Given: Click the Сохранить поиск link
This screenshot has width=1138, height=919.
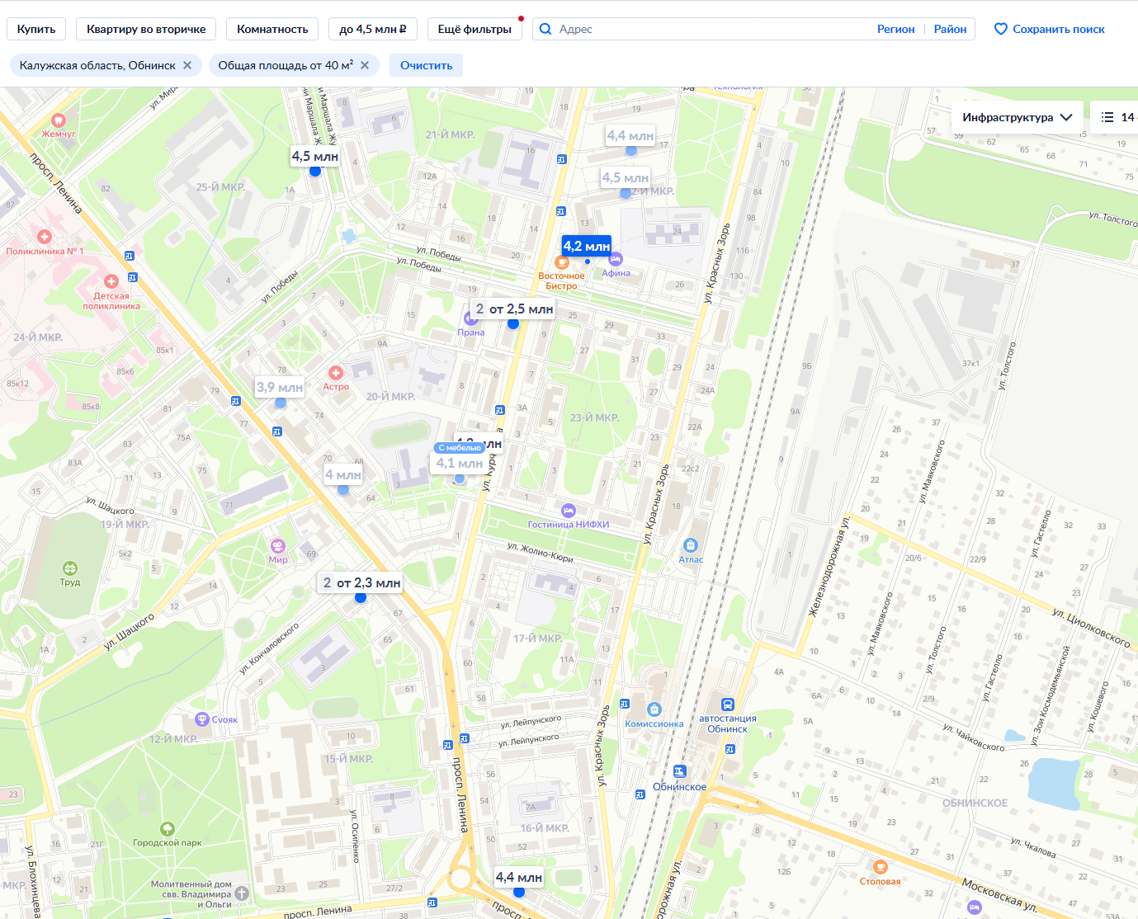Looking at the screenshot, I should click(x=1059, y=29).
